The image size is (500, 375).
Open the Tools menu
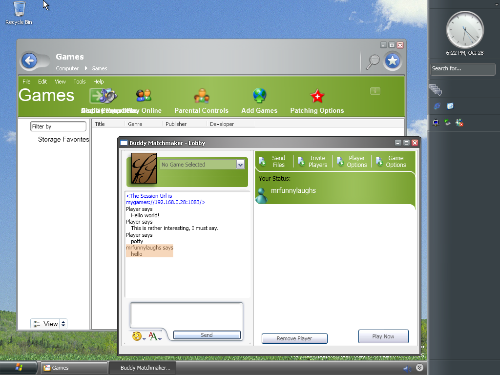[80, 82]
